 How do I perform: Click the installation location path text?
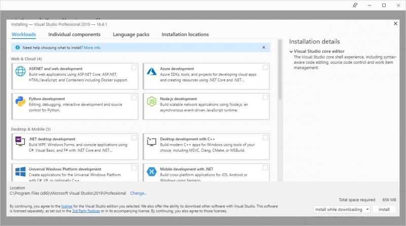click(68, 193)
